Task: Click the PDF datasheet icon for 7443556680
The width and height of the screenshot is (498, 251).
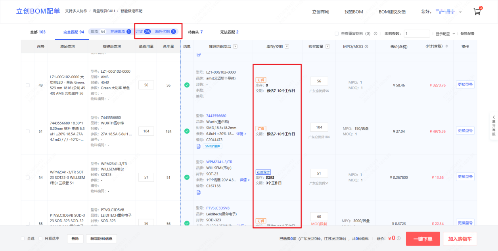Action: click(x=199, y=146)
